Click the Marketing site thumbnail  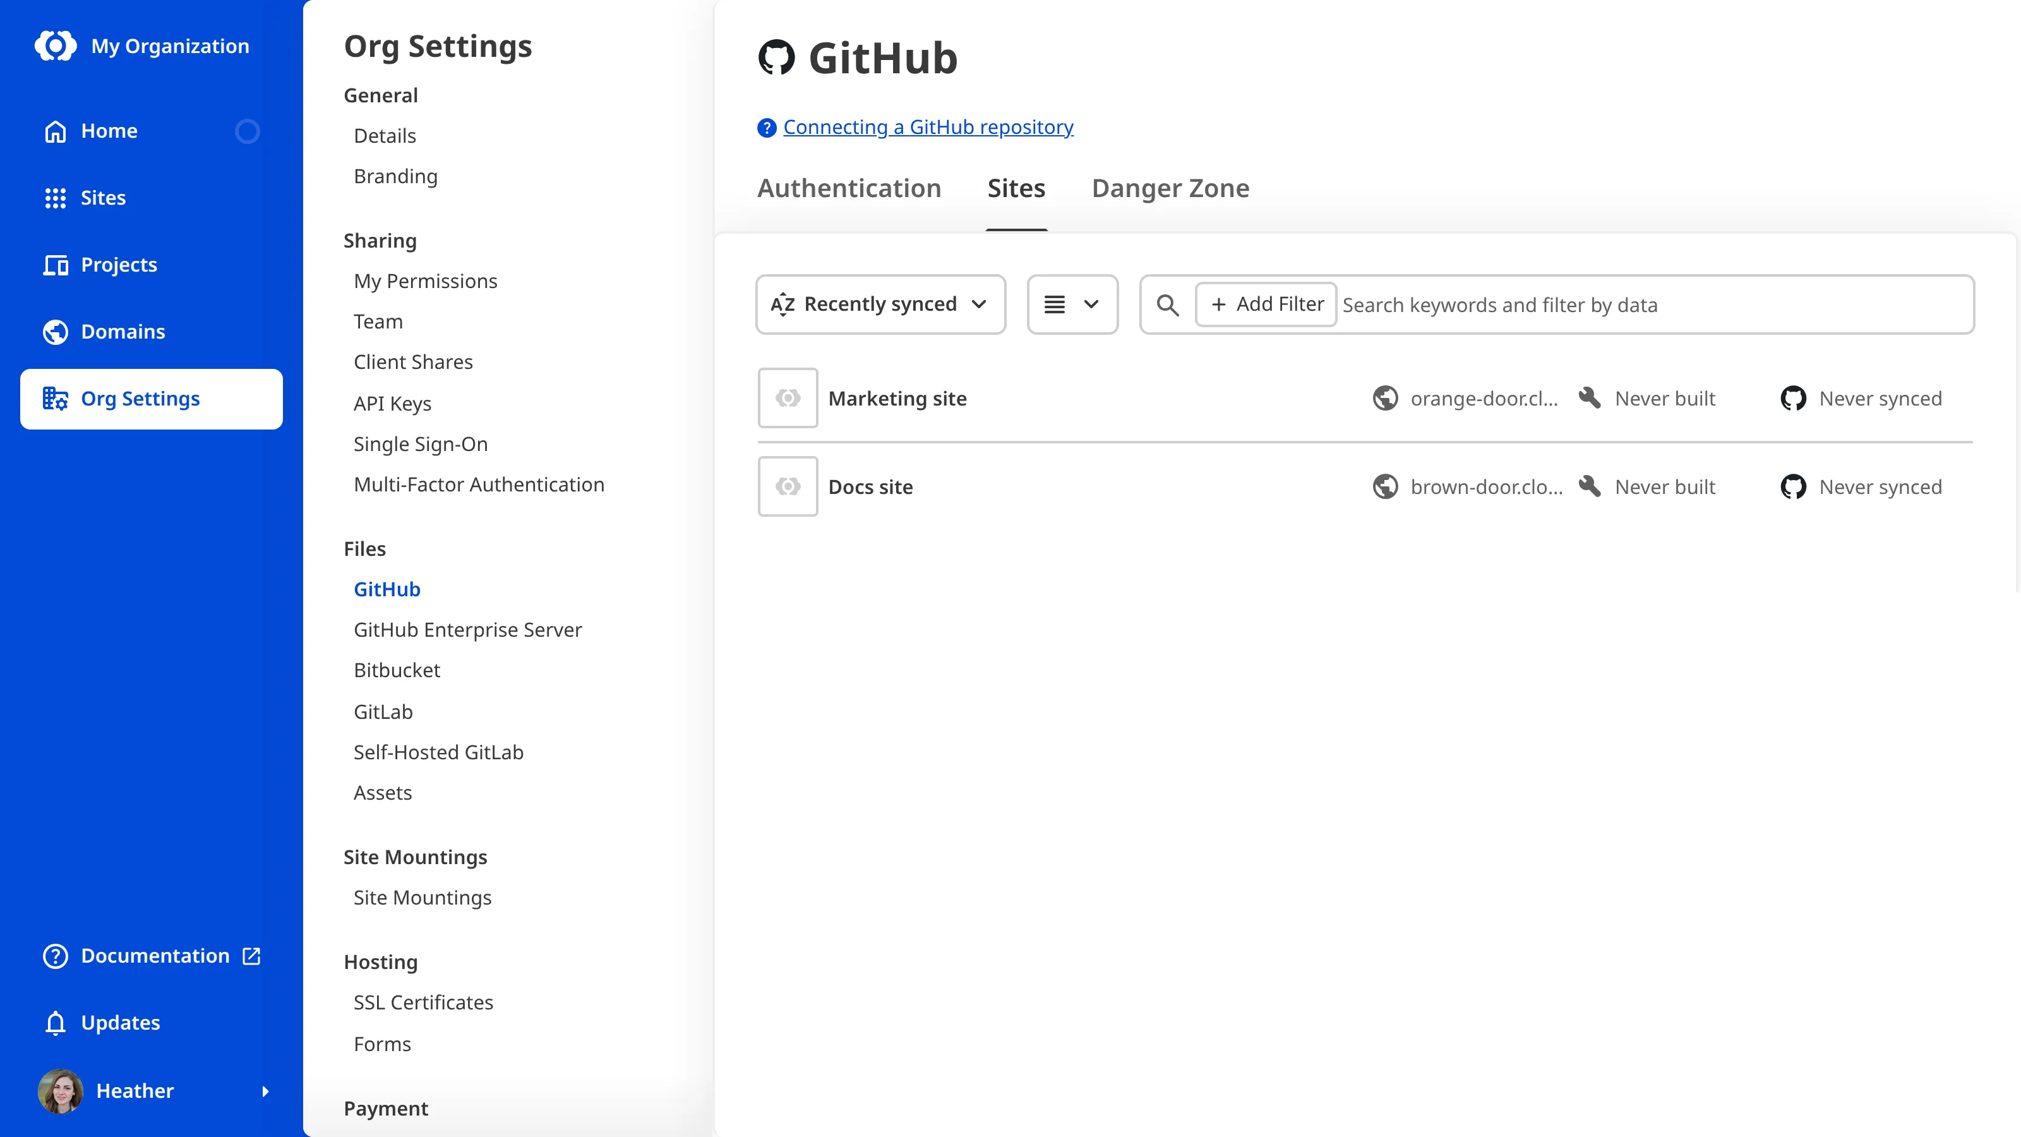[788, 398]
